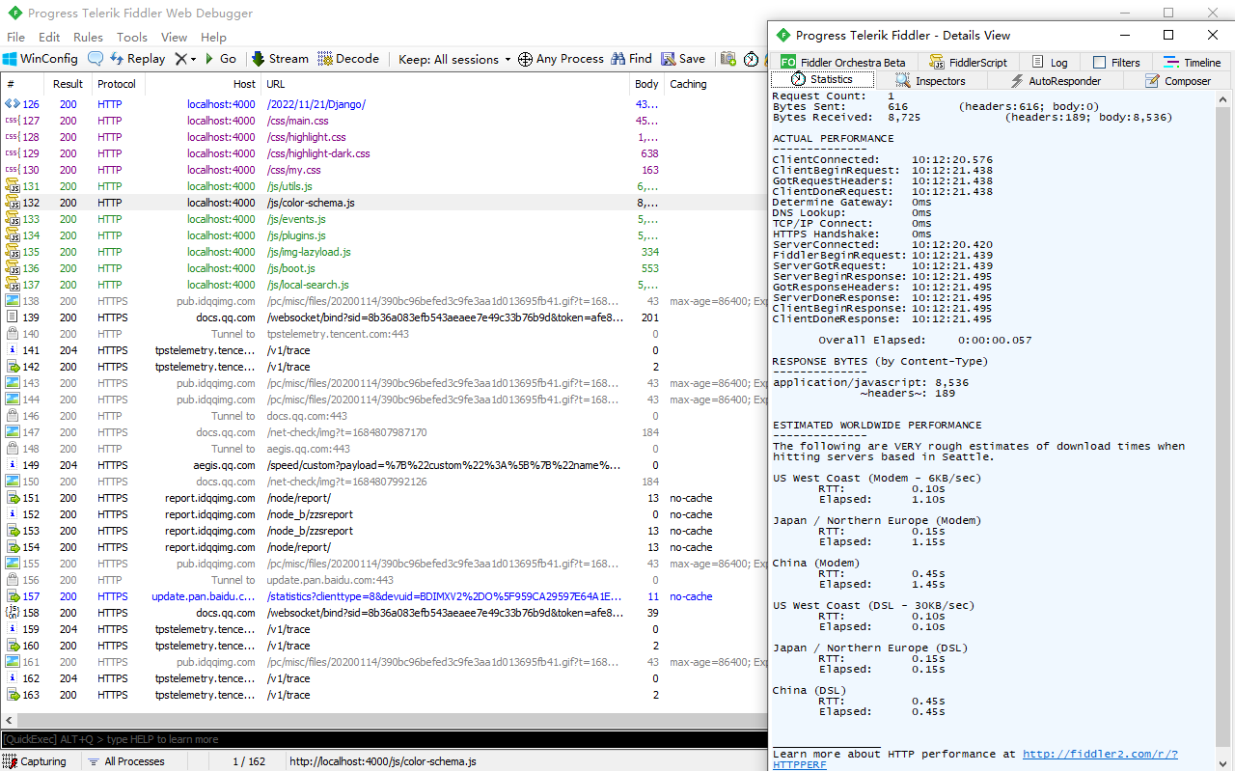Sort by the Result column header

69,84
